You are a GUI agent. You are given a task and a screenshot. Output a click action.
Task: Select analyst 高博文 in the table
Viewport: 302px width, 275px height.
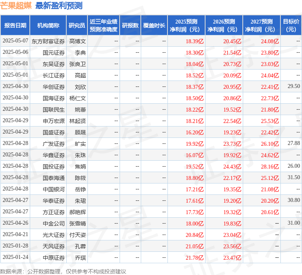(77, 41)
